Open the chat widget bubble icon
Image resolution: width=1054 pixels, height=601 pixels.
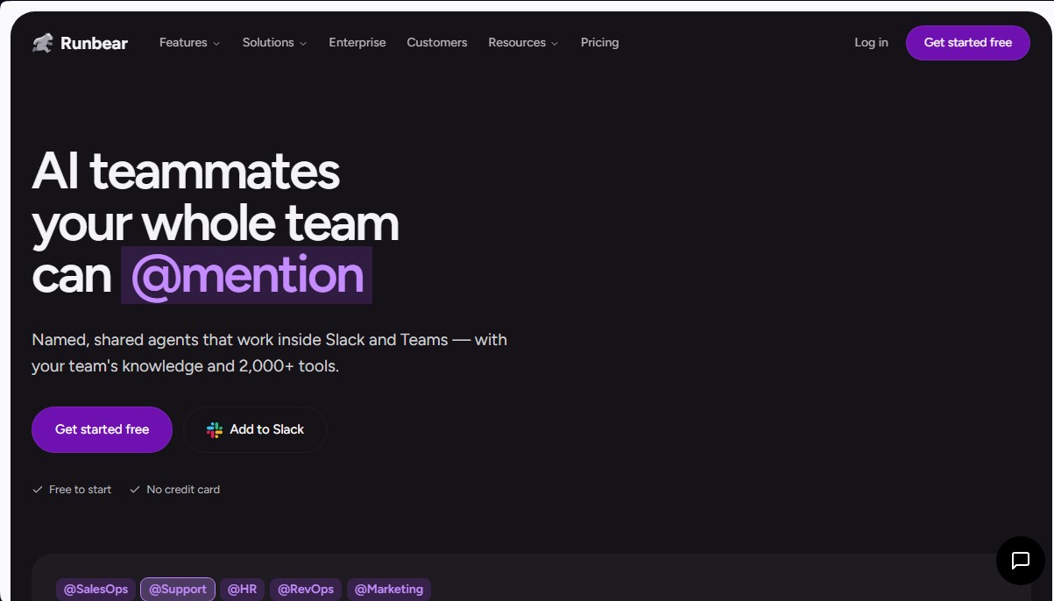[x=1021, y=561]
